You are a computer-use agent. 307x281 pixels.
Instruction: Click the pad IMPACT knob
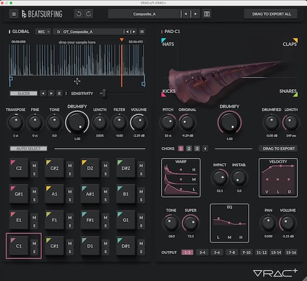pos(220,177)
